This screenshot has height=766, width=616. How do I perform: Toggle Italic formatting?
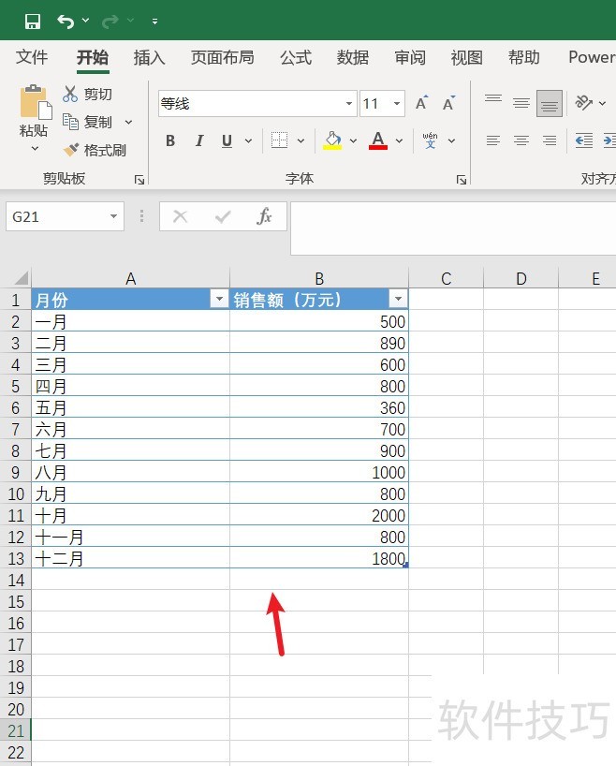click(x=198, y=141)
